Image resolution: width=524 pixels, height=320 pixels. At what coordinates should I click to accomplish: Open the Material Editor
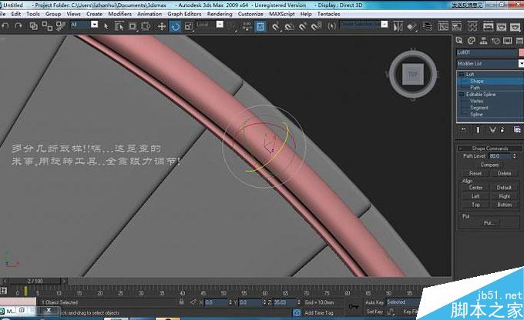coord(472,26)
